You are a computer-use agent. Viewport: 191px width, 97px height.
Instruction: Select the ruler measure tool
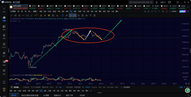[67, 16]
